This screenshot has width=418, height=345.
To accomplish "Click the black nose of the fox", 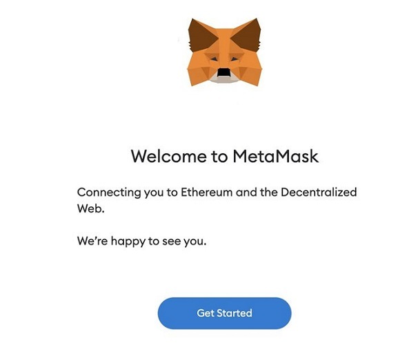I will 223,72.
